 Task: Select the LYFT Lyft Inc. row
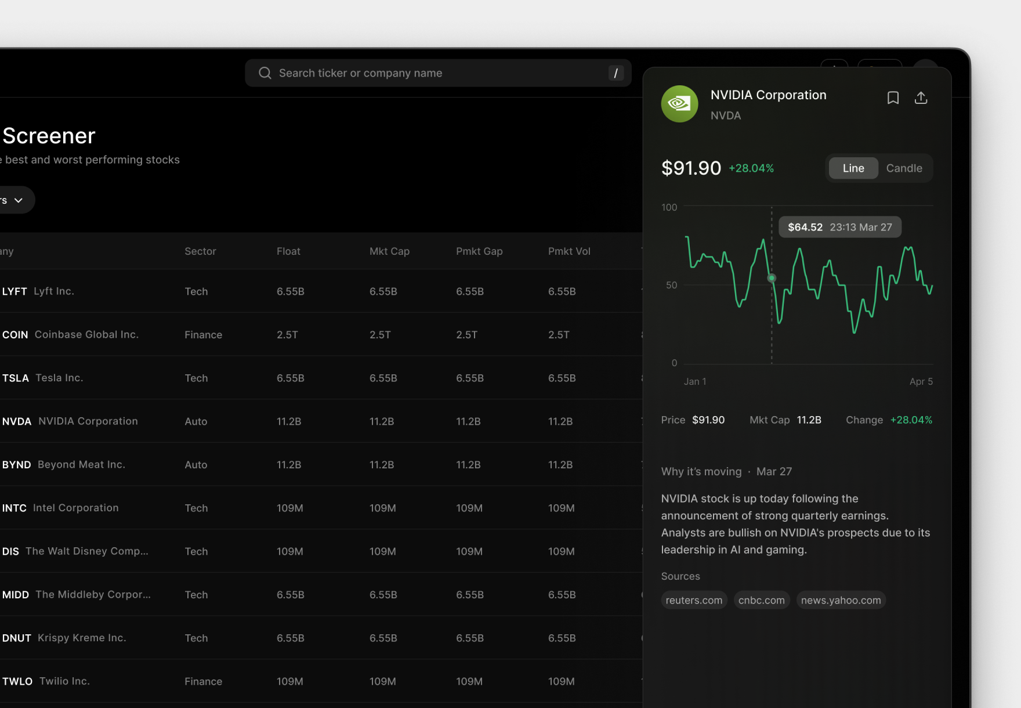coord(321,291)
